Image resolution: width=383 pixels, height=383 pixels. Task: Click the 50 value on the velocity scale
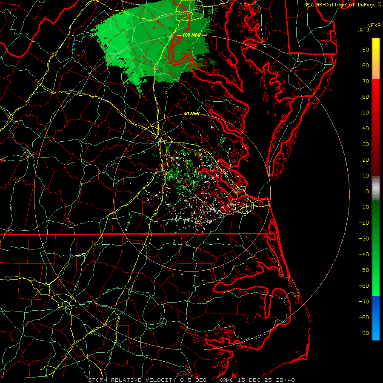[x=366, y=113]
